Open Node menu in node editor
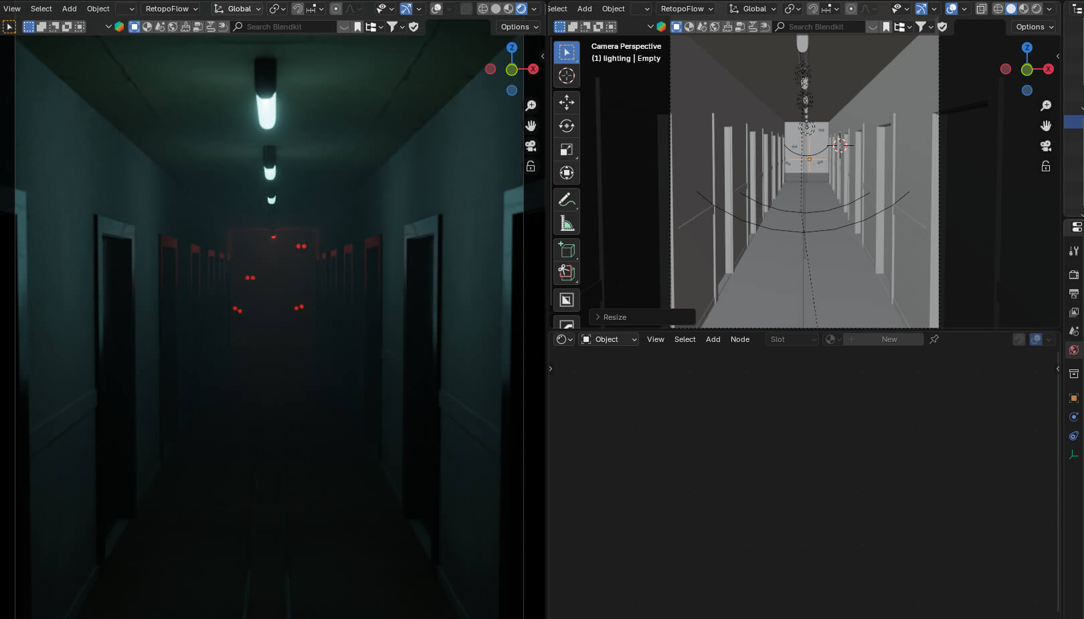1084x619 pixels. pyautogui.click(x=740, y=339)
